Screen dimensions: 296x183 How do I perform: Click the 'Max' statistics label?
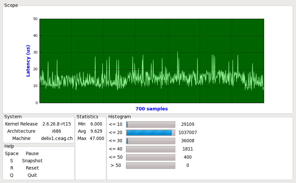(82, 138)
